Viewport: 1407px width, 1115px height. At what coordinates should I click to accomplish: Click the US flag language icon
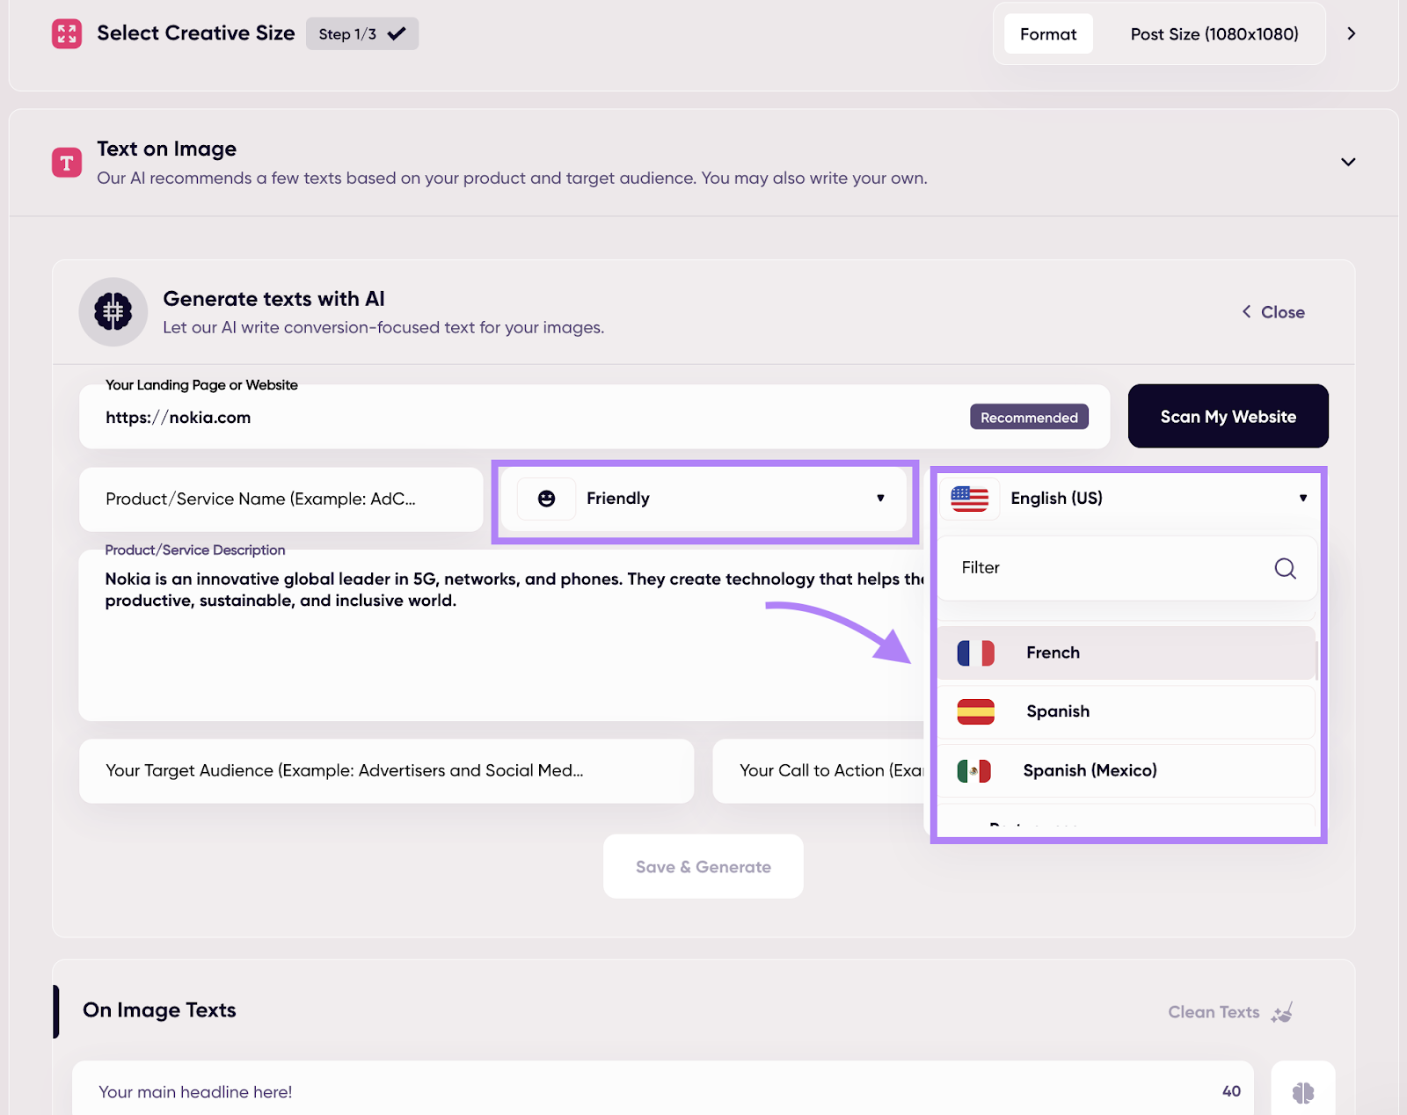click(x=970, y=499)
